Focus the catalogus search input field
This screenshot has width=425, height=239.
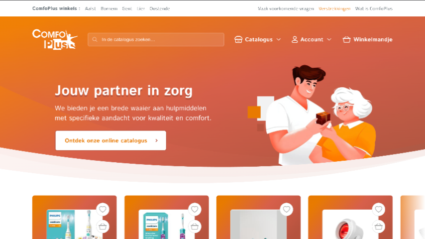click(x=156, y=40)
